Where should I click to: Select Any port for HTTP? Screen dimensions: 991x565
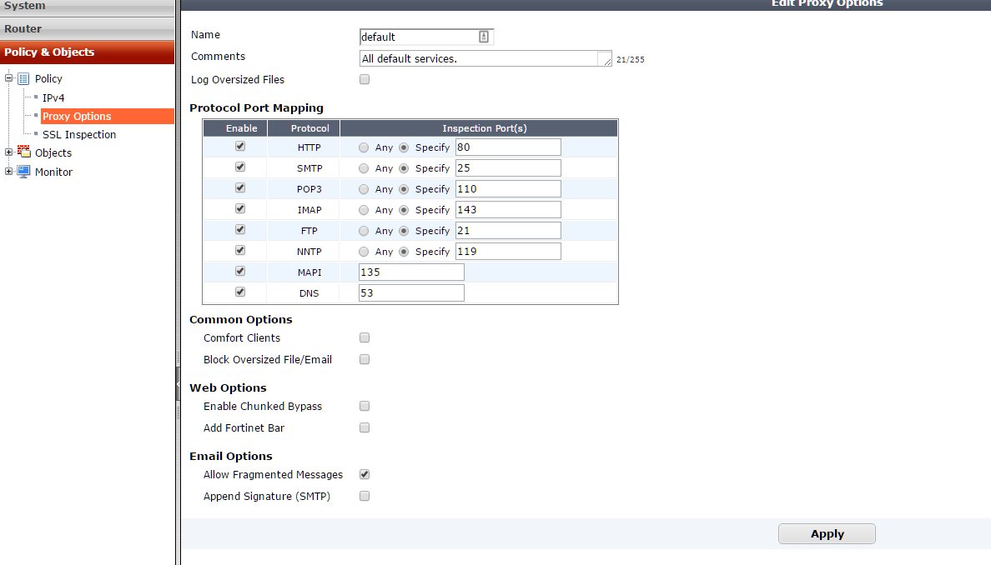pyautogui.click(x=364, y=147)
